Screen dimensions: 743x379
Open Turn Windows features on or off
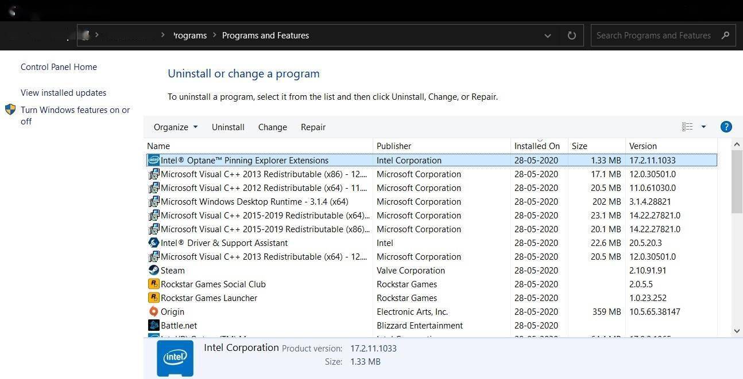click(75, 116)
